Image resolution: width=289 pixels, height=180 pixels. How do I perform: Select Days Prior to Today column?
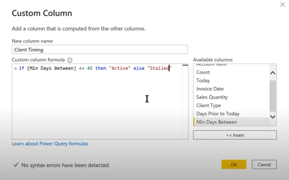(x=231, y=114)
